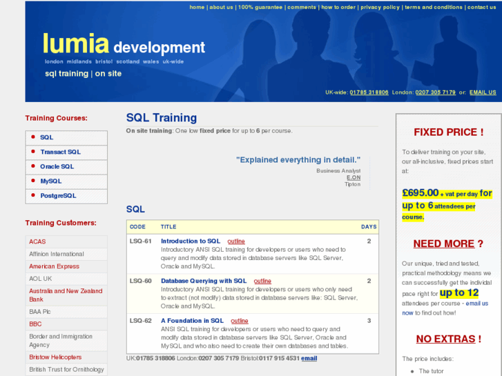
Task: Click the Training Customers heading
Action: (x=61, y=223)
